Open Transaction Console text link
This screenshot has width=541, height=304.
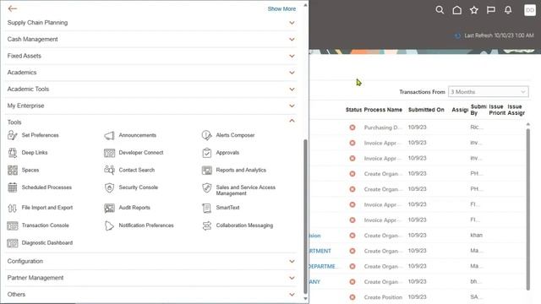pos(45,225)
